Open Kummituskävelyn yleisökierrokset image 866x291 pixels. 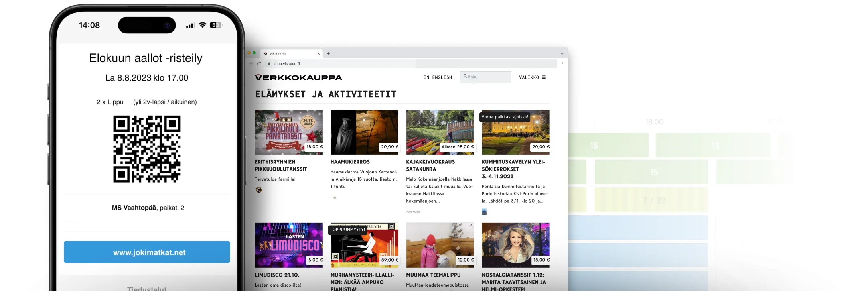tap(516, 132)
